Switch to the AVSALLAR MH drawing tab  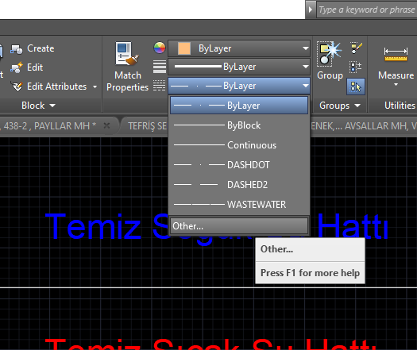coord(363,126)
